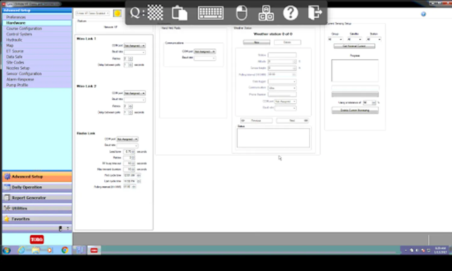Click the New weather station button
Screen dimensions: 452x271
point(257,42)
